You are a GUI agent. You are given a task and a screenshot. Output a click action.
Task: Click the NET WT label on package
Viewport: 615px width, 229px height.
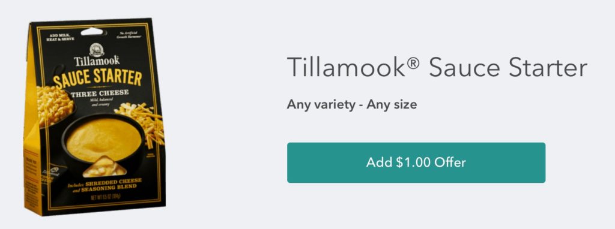coord(106,197)
